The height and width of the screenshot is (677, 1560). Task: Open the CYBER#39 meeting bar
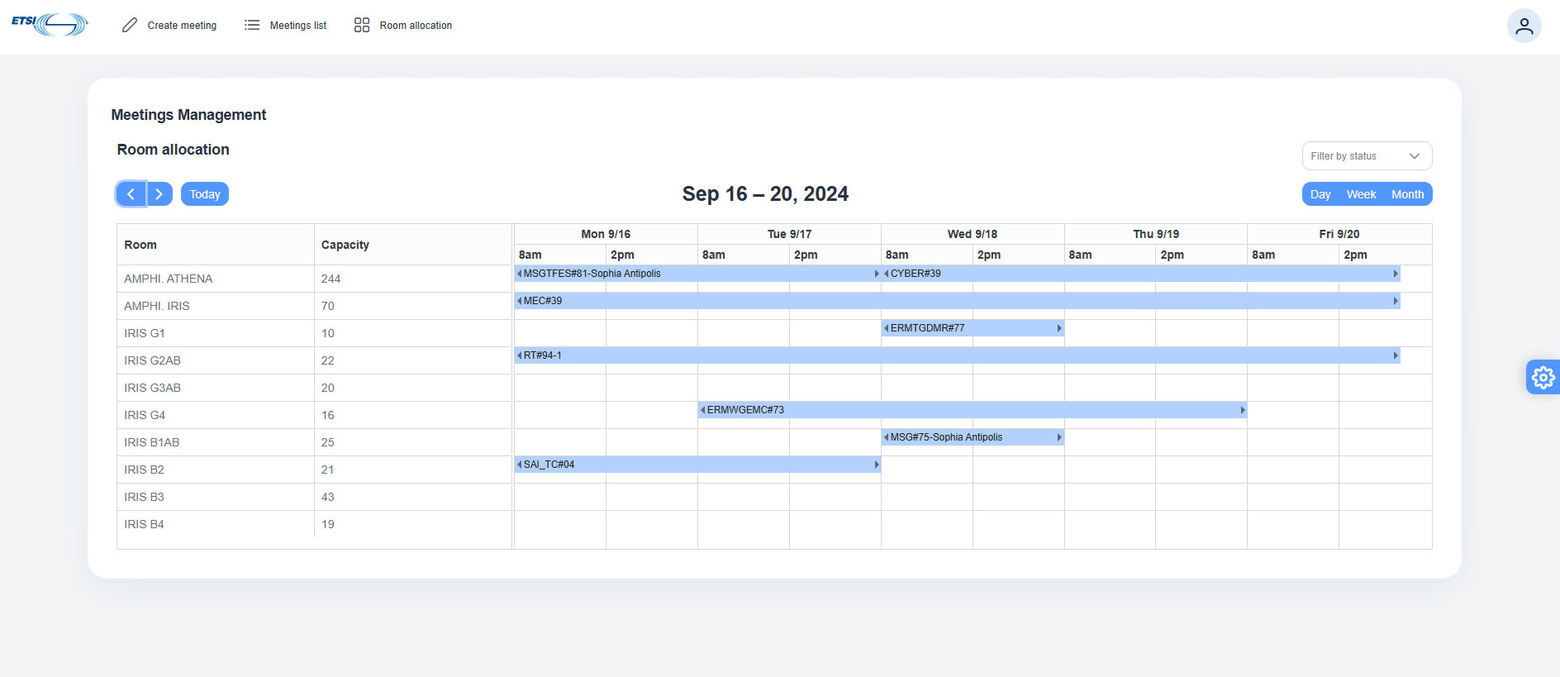click(x=1140, y=274)
